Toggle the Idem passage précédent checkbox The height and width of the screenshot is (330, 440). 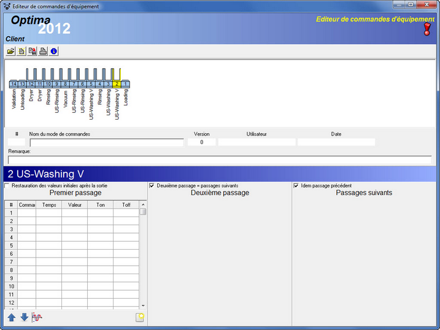pyautogui.click(x=296, y=186)
